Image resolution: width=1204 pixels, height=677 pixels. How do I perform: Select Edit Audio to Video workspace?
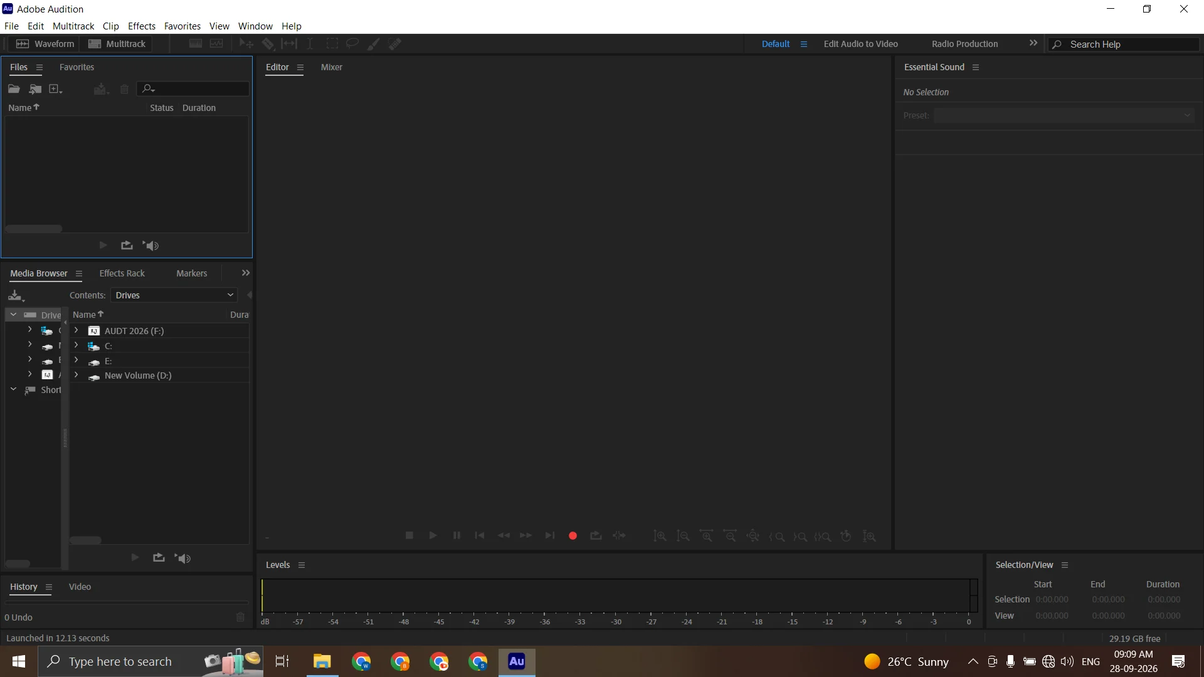tap(860, 44)
